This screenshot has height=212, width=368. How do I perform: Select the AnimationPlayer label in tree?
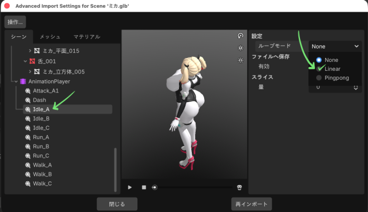49,81
